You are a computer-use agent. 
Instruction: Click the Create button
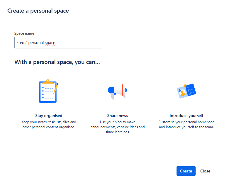(x=186, y=171)
